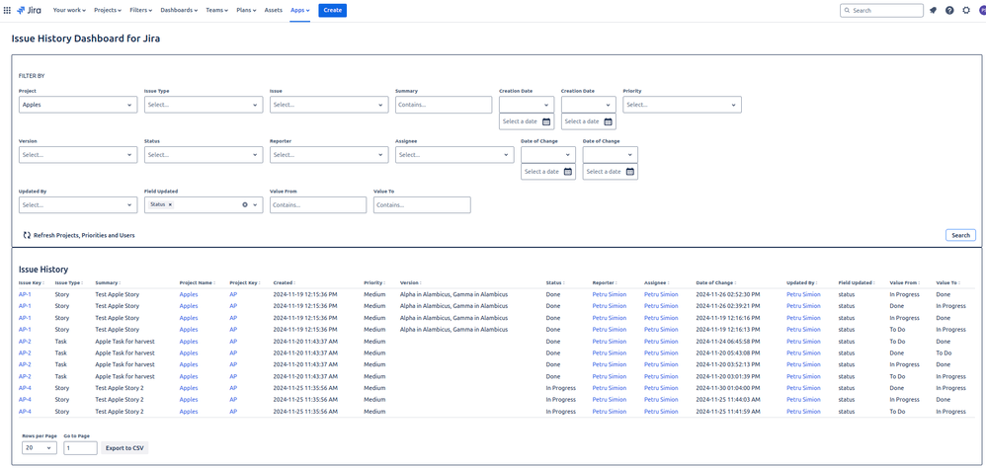Expand the Project dropdown showing Apples
The height and width of the screenshot is (469, 986).
click(78, 105)
